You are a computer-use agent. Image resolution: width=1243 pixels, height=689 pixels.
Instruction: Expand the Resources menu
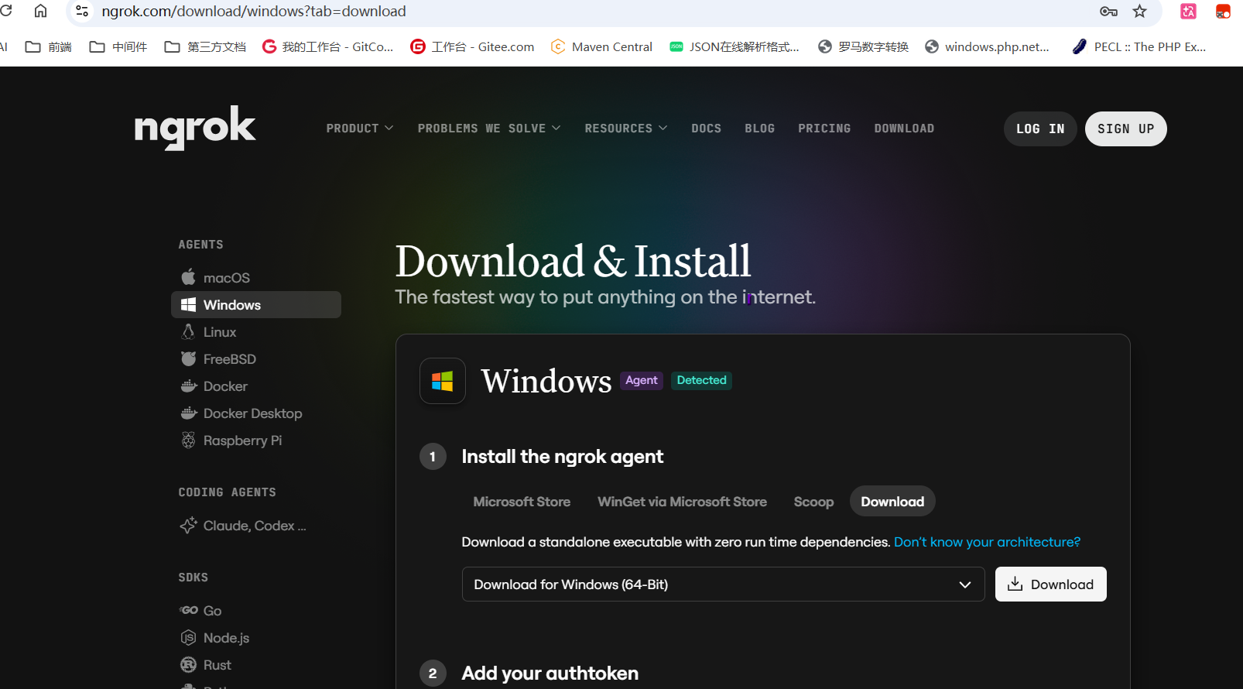click(626, 129)
